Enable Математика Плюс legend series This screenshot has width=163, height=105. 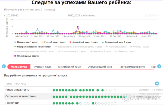coord(116,47)
